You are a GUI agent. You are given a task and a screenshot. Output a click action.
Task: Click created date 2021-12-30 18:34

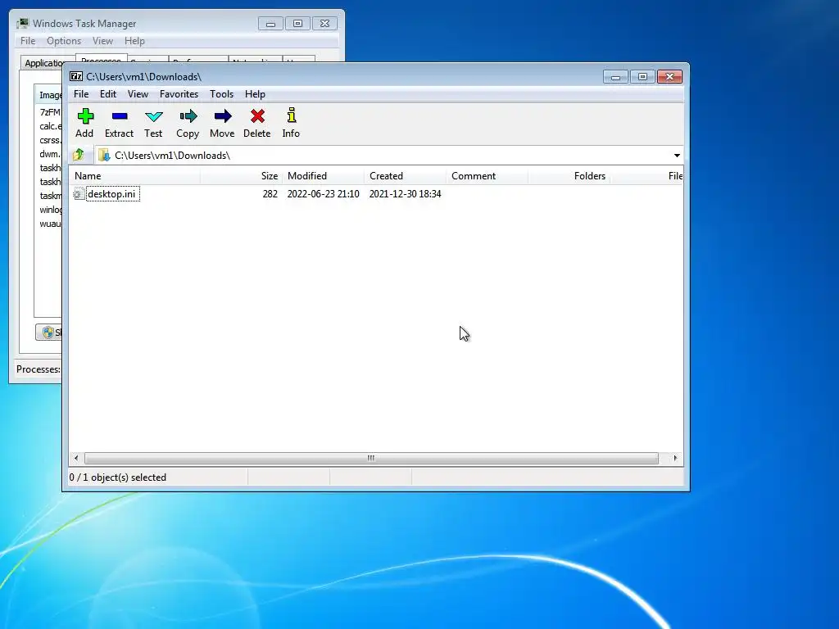point(405,193)
